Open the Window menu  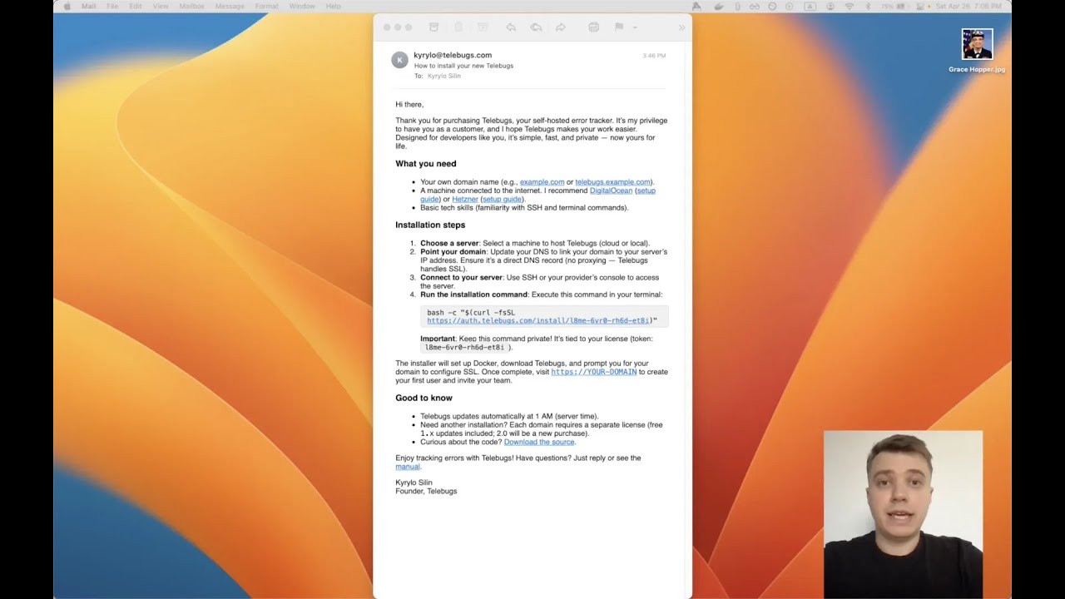[302, 6]
